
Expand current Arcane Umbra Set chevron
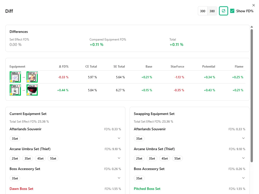click(x=119, y=158)
